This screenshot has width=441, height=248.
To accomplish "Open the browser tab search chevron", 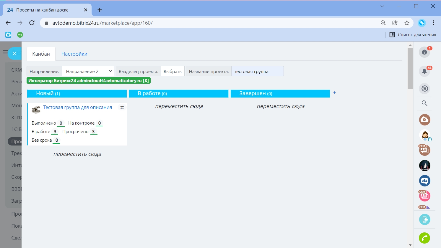I will pyautogui.click(x=382, y=6).
